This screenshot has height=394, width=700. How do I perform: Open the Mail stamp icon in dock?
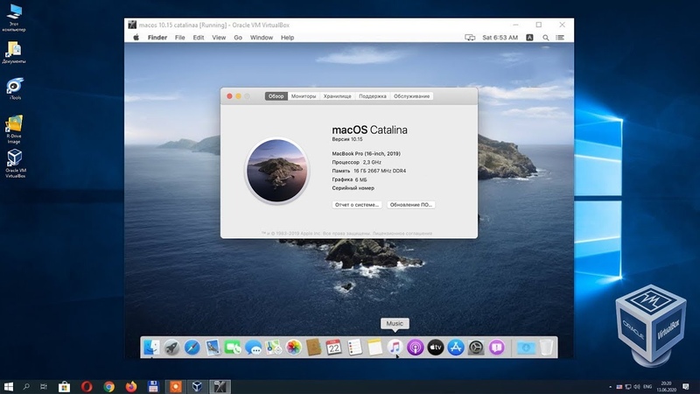click(213, 348)
